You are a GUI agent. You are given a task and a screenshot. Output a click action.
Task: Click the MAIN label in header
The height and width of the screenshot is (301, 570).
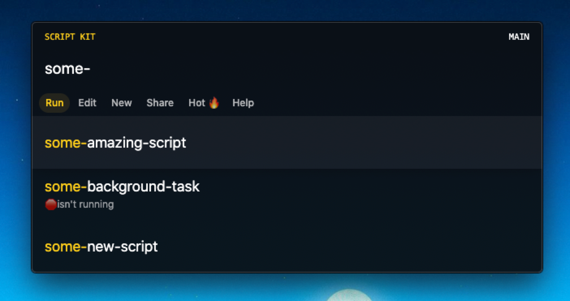click(519, 37)
